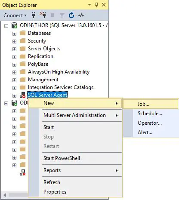The height and width of the screenshot is (200, 179).
Task: Expand the Databases node
Action: 14,34
